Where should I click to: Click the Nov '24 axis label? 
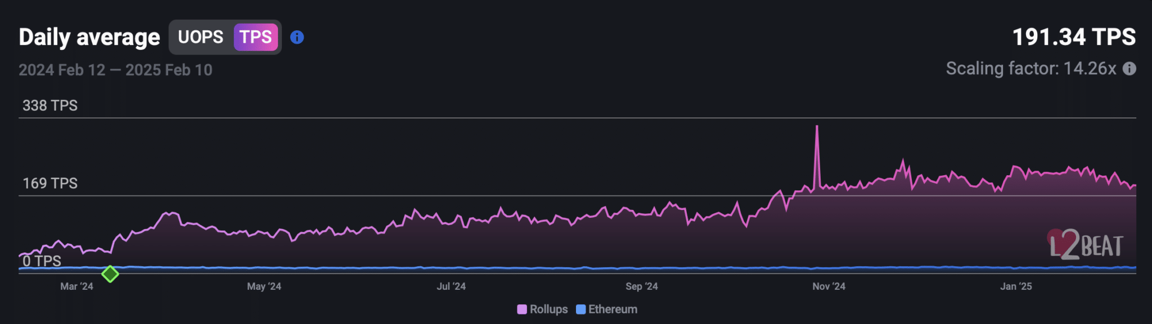click(829, 286)
